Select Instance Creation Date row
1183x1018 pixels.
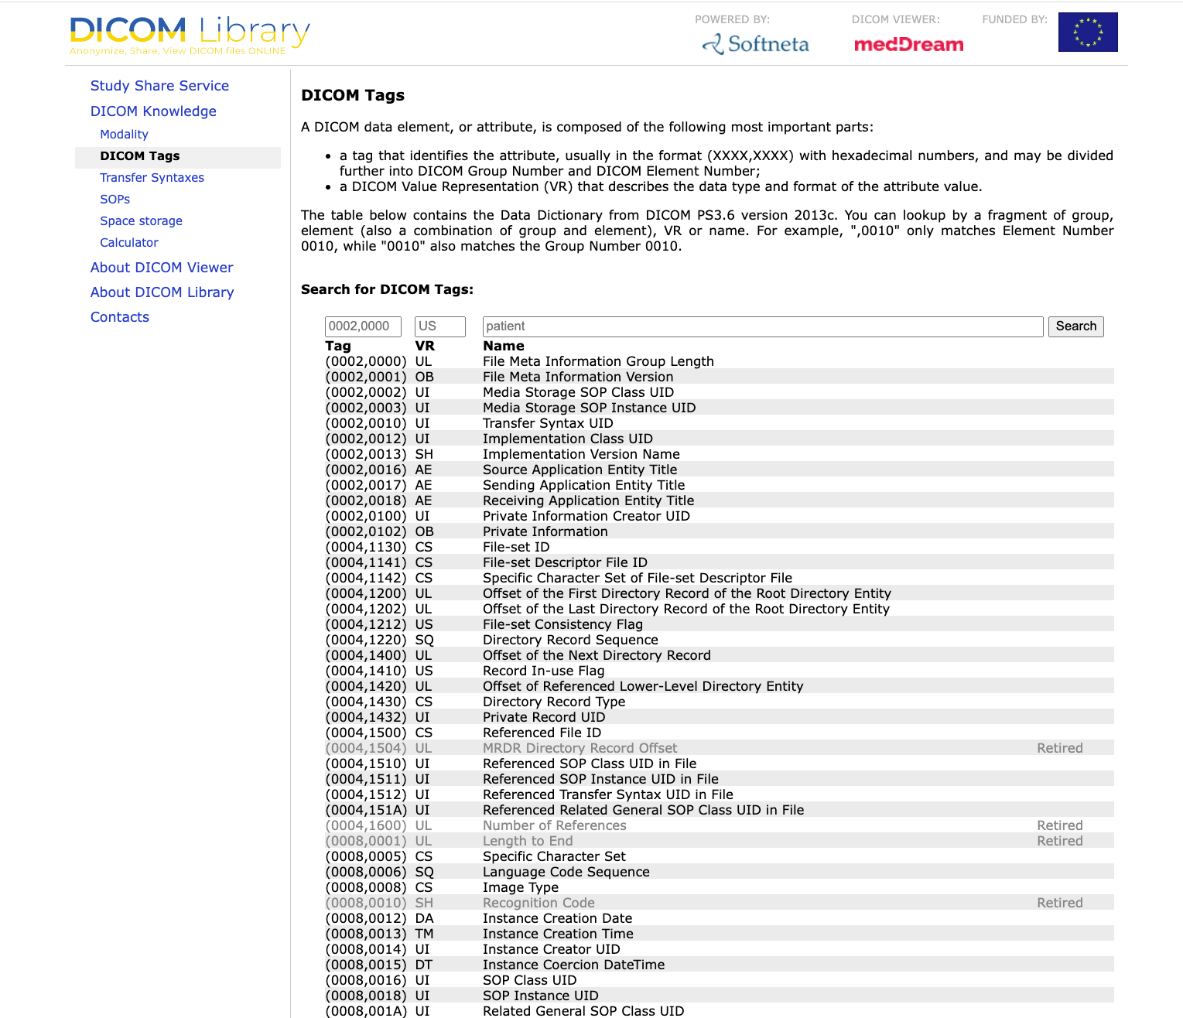click(x=720, y=918)
